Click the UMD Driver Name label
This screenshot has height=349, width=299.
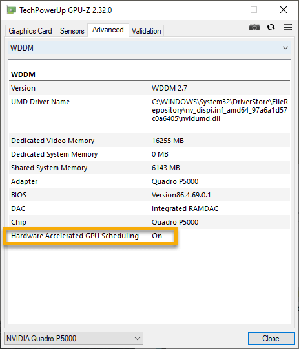click(41, 102)
